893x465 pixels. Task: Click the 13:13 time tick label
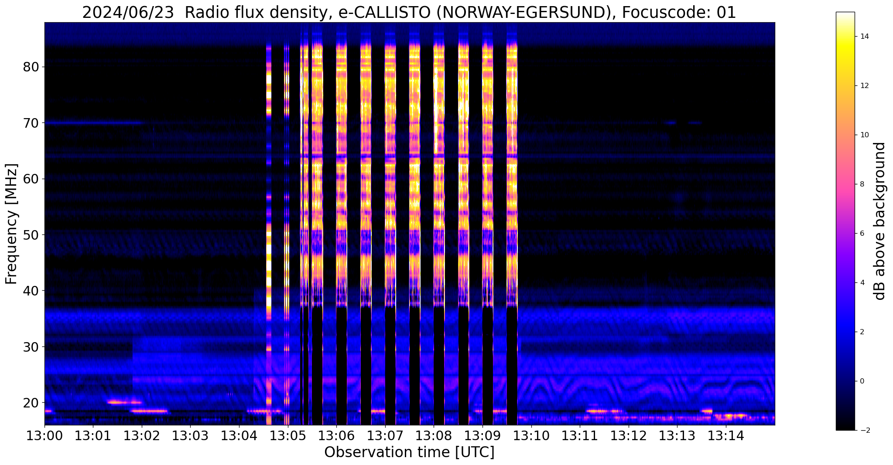pos(677,435)
